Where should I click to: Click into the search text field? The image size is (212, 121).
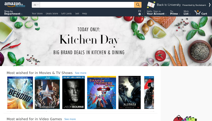tap(87, 5)
